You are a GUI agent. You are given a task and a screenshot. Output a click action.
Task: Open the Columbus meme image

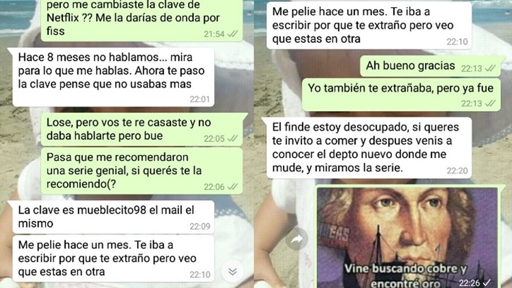tap(407, 237)
